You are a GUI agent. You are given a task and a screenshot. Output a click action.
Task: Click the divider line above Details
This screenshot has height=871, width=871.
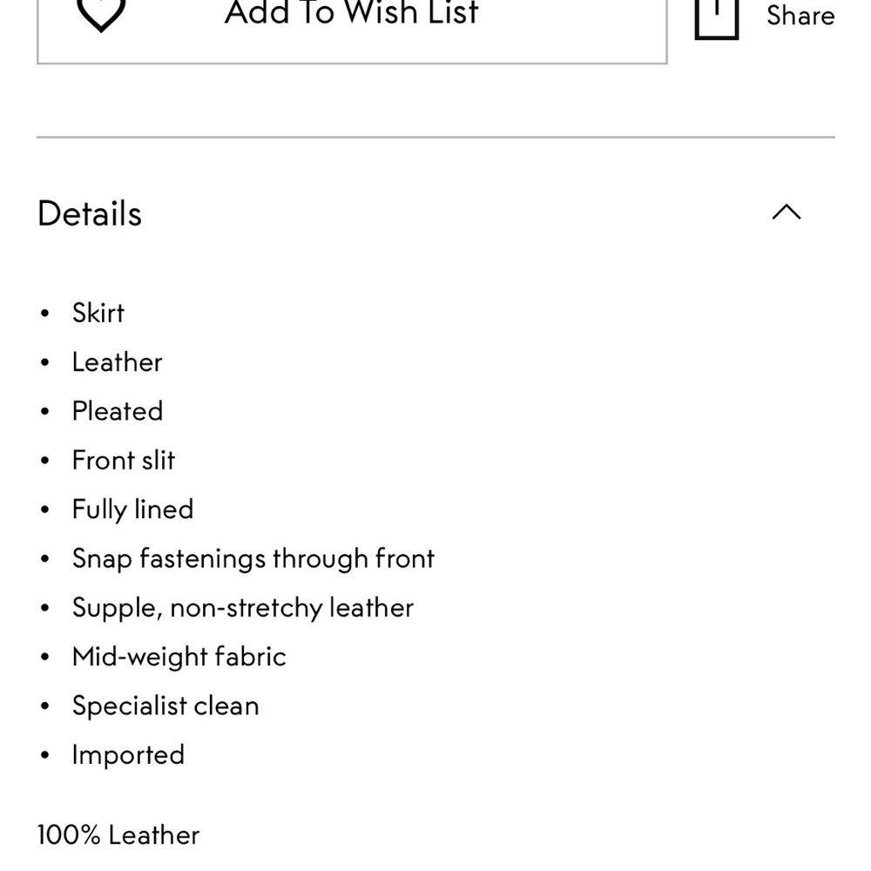click(435, 137)
